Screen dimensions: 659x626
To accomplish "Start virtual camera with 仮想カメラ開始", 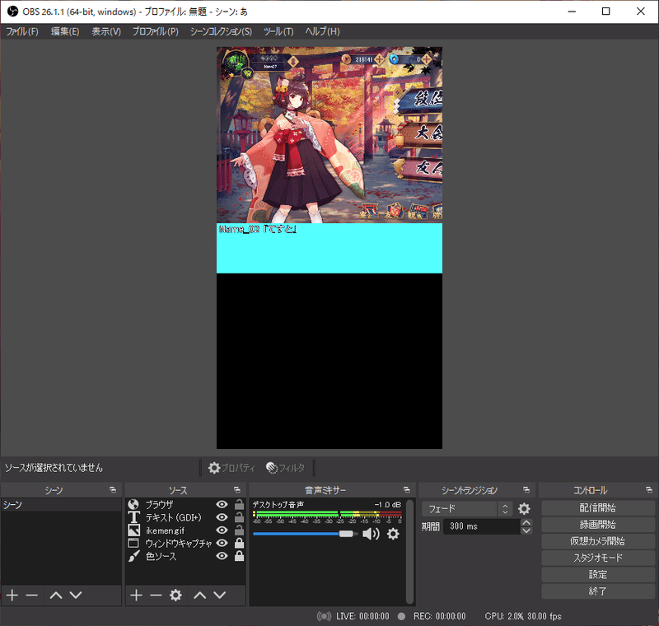I will (598, 541).
